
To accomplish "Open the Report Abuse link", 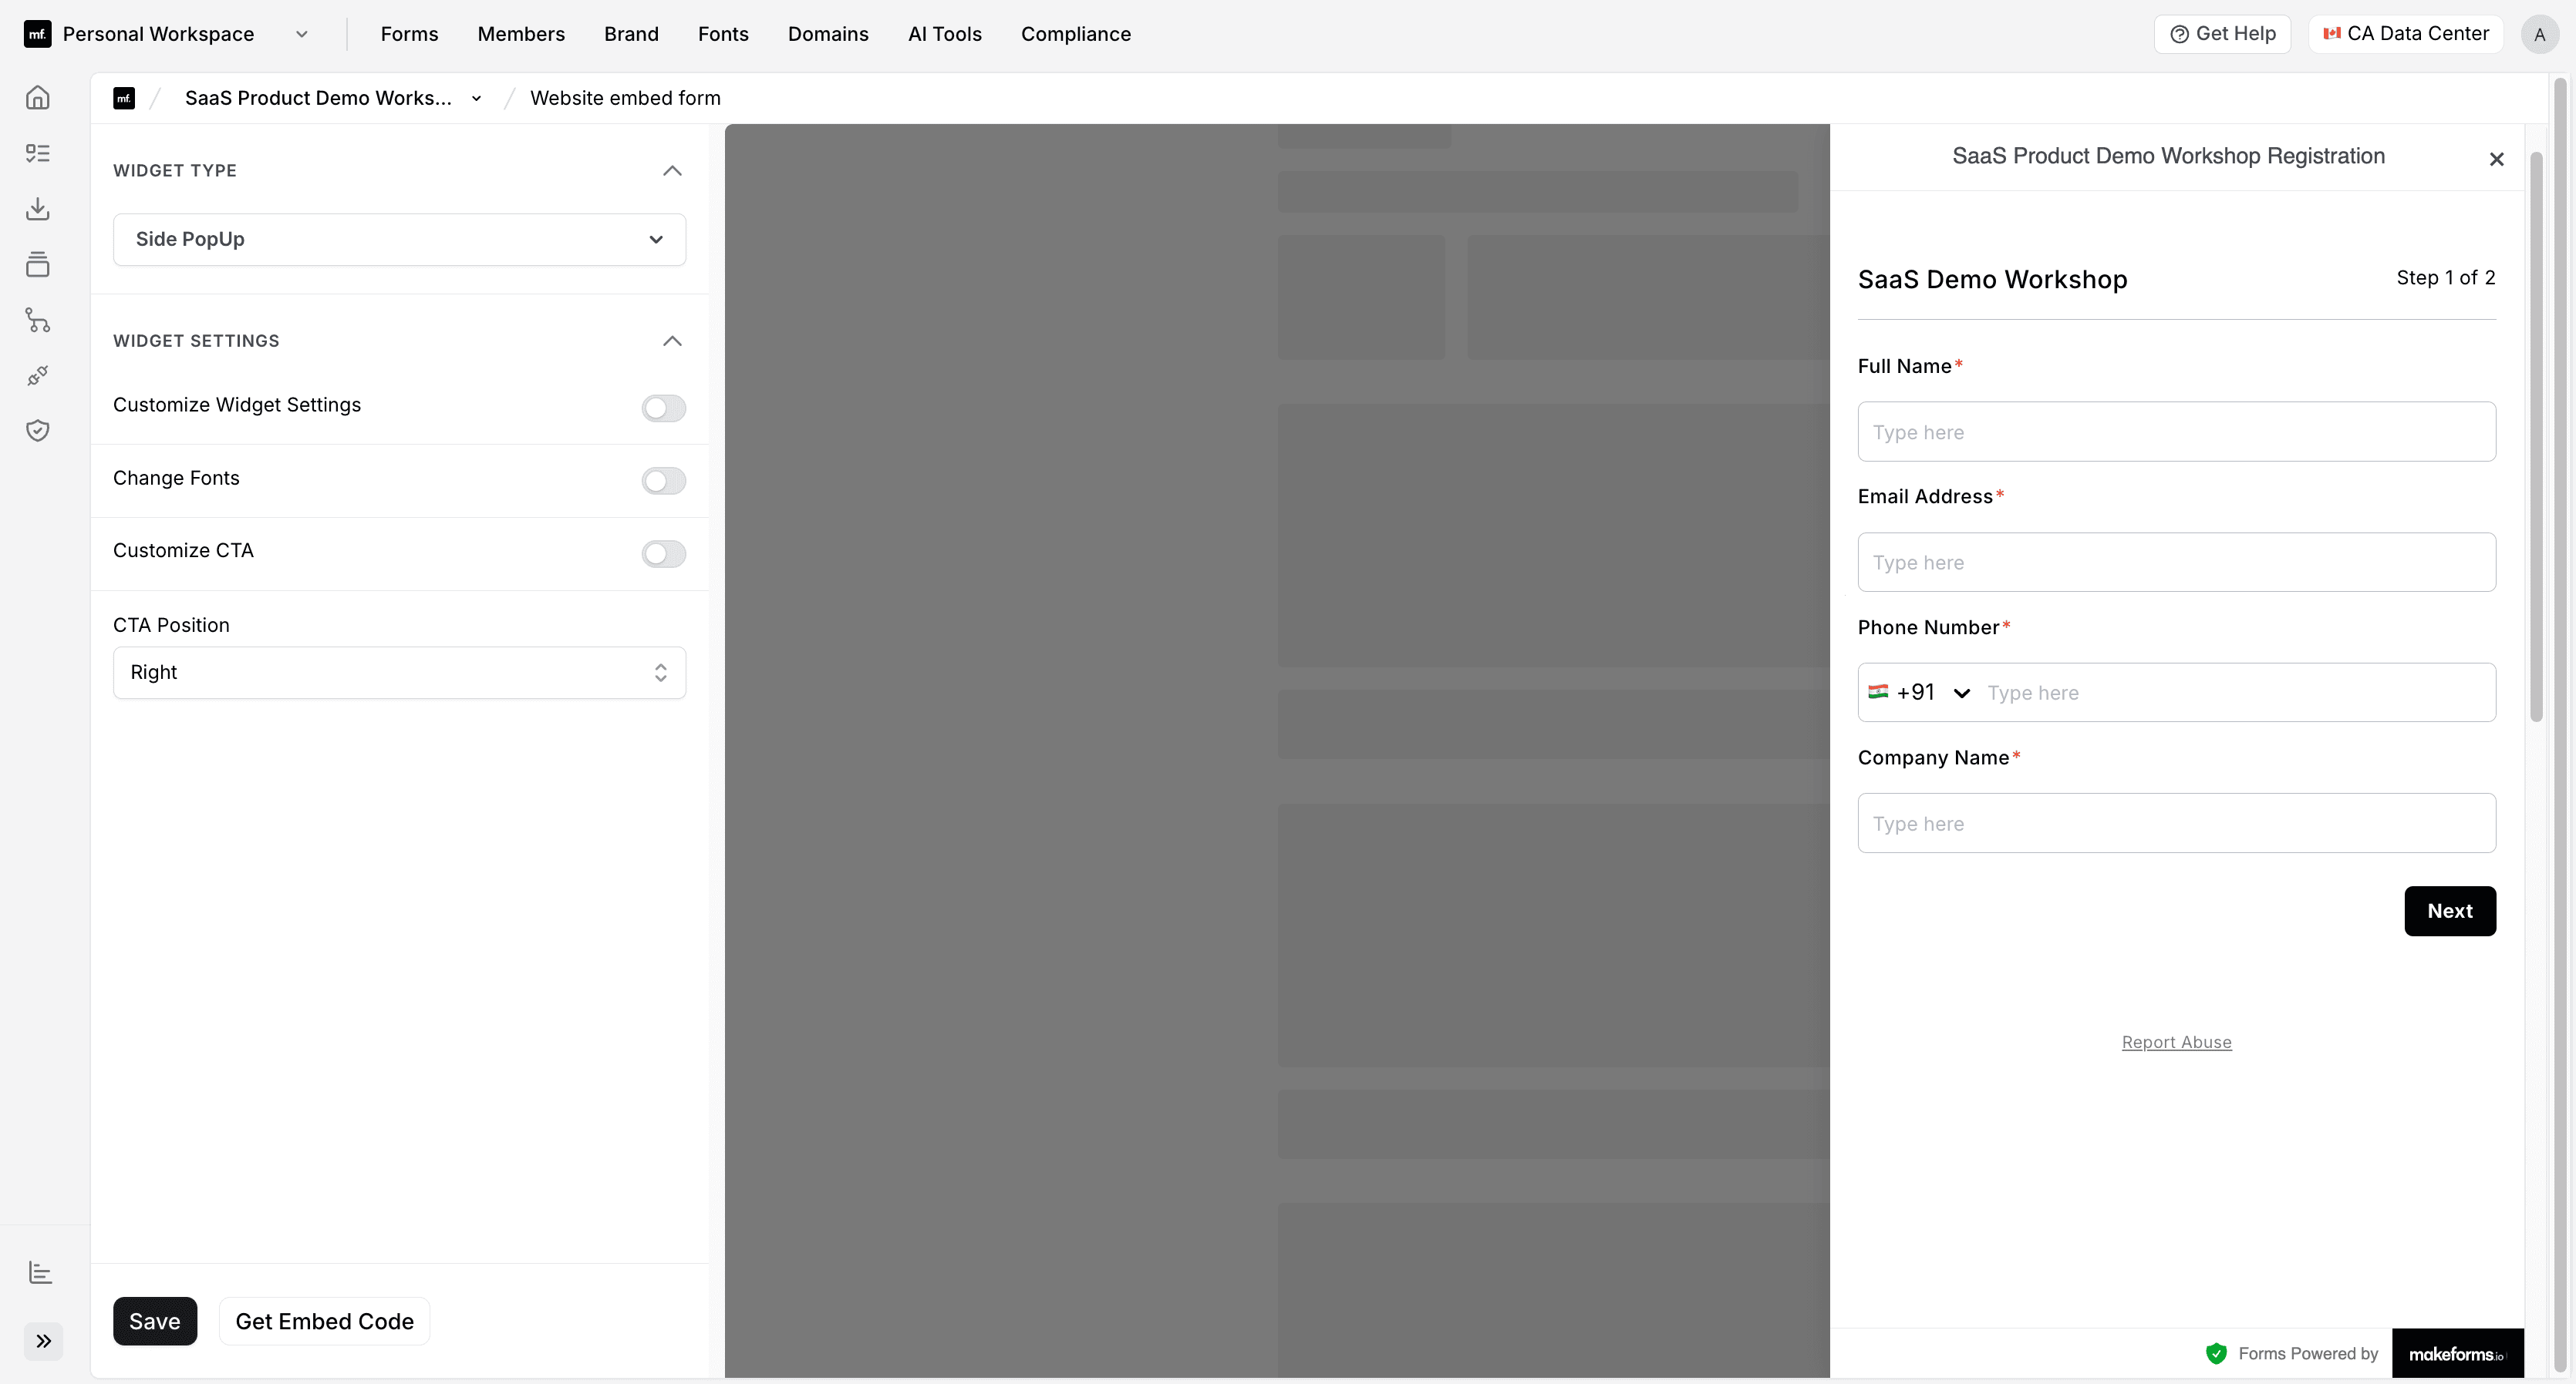I will point(2177,1043).
